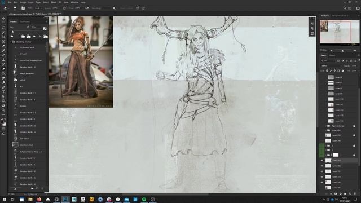Collapse the Sketching brushes folder

tap(11, 42)
